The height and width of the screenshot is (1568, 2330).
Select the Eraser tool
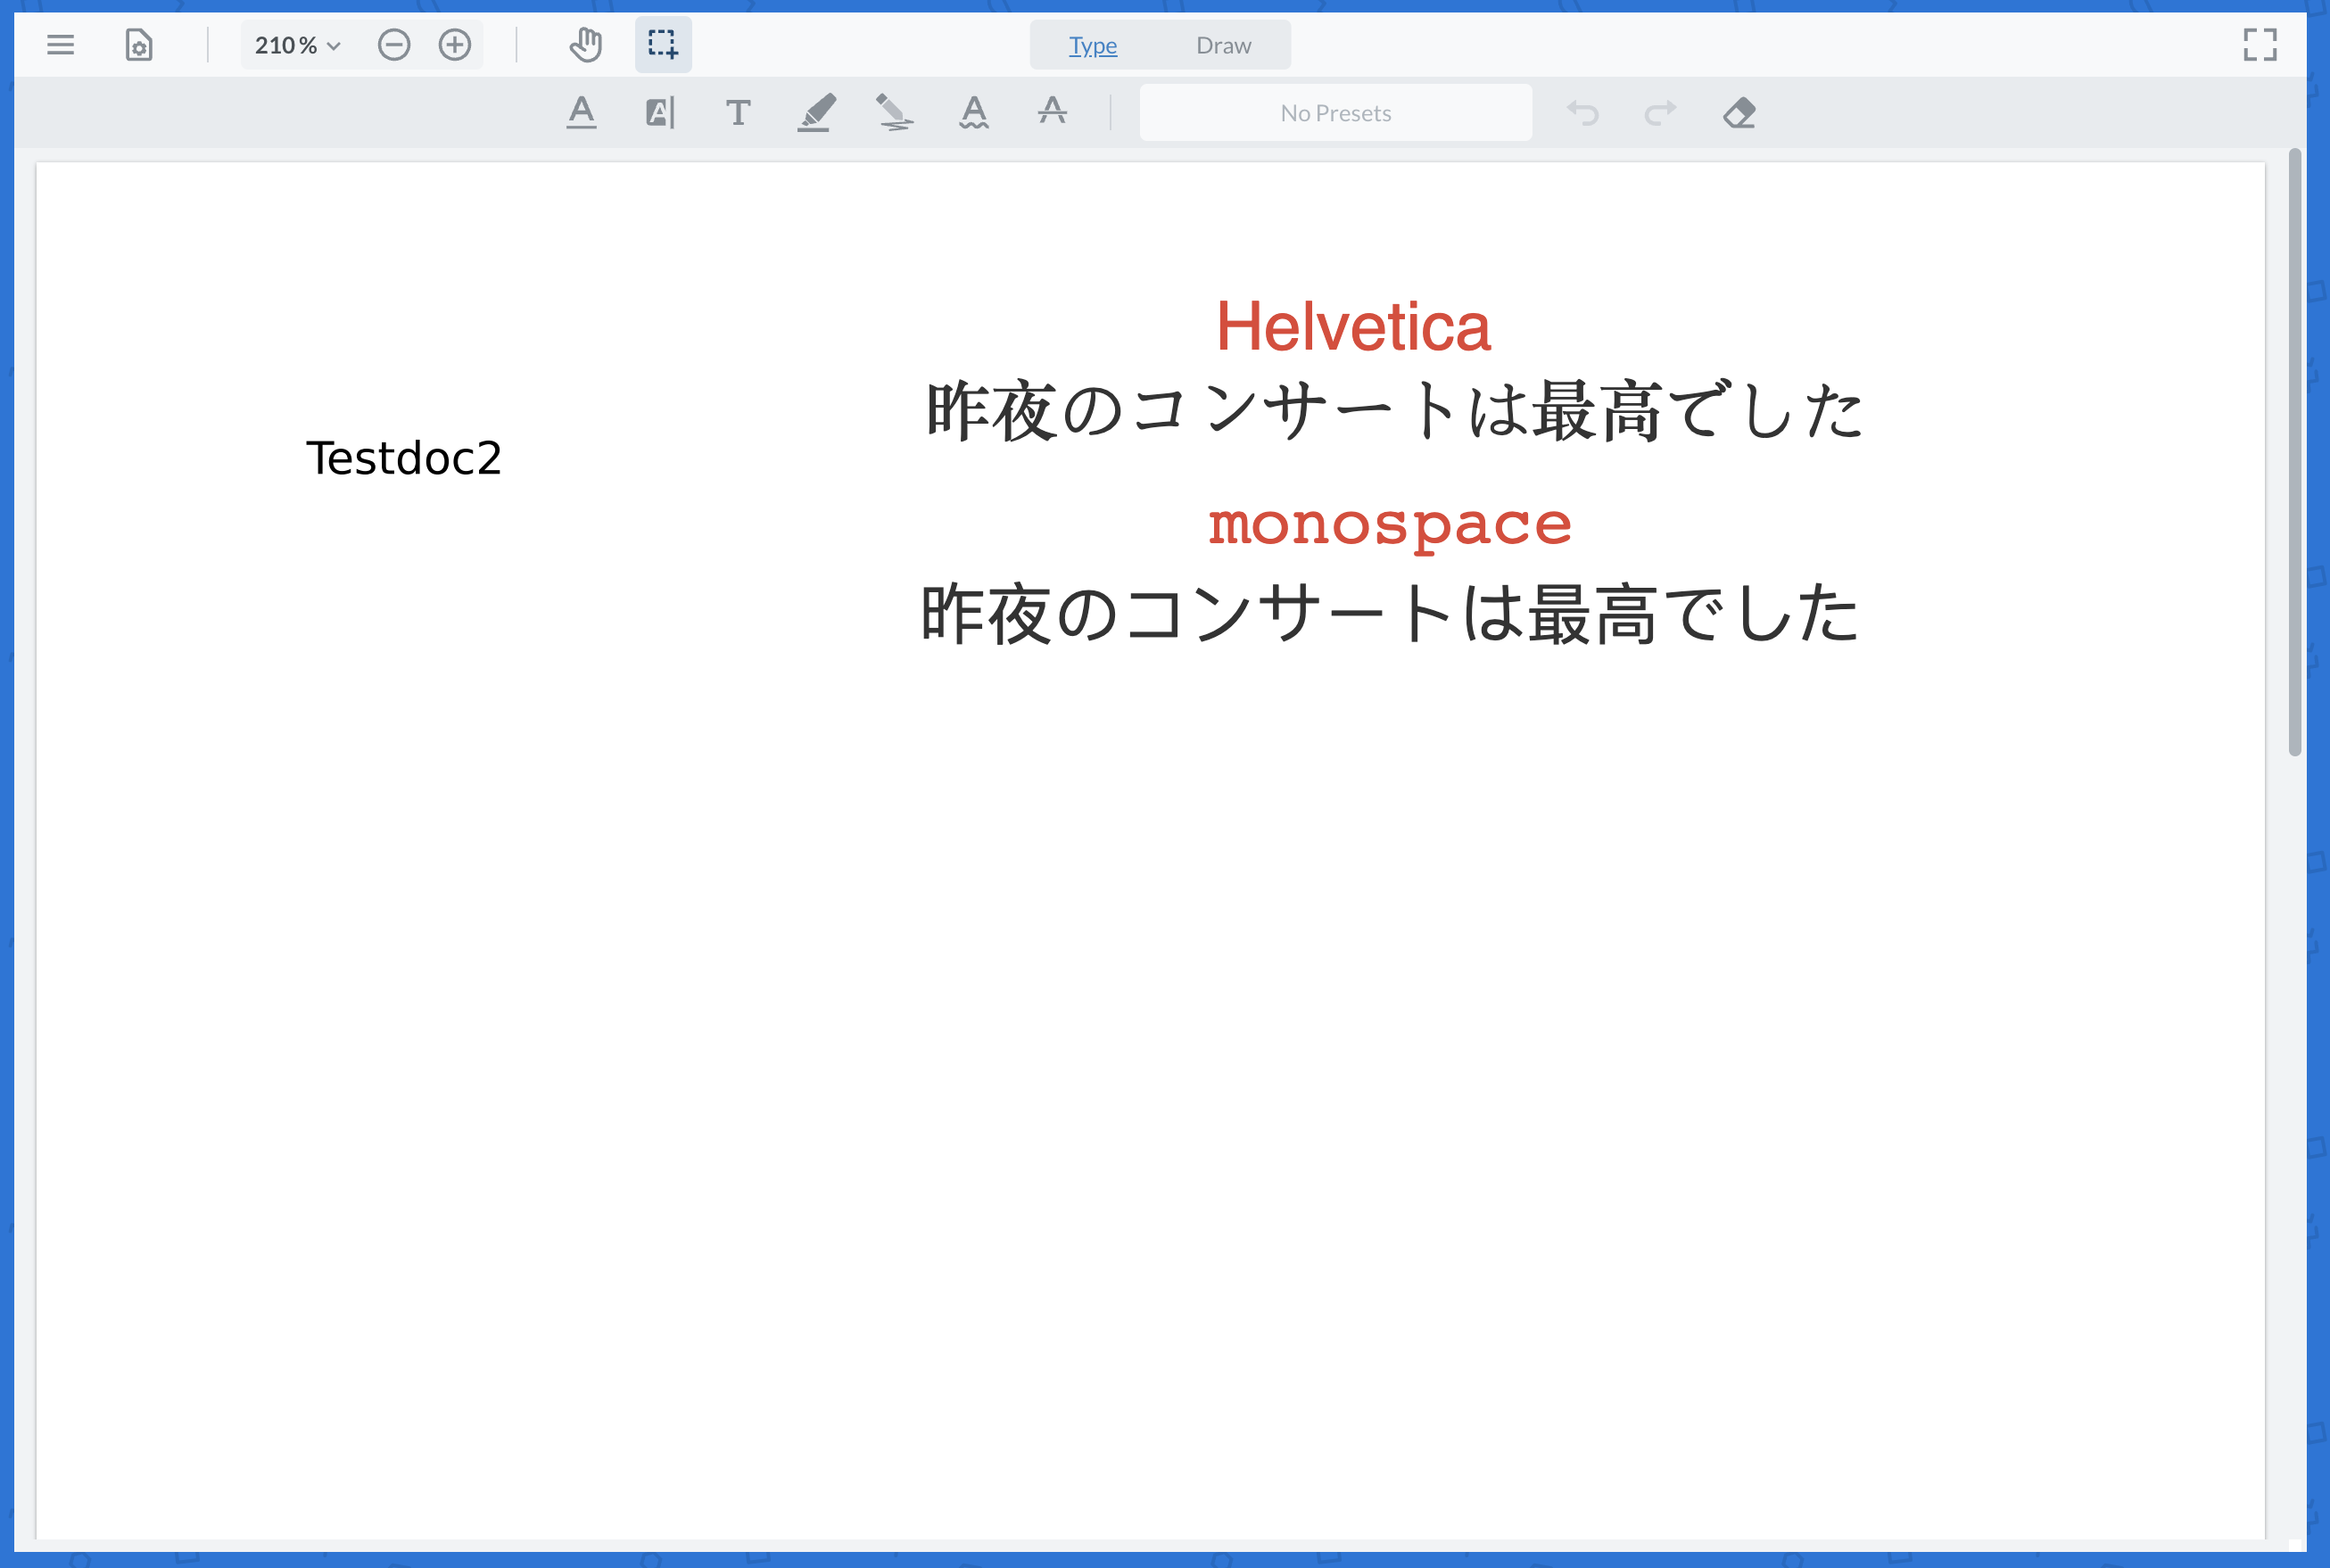point(1739,113)
